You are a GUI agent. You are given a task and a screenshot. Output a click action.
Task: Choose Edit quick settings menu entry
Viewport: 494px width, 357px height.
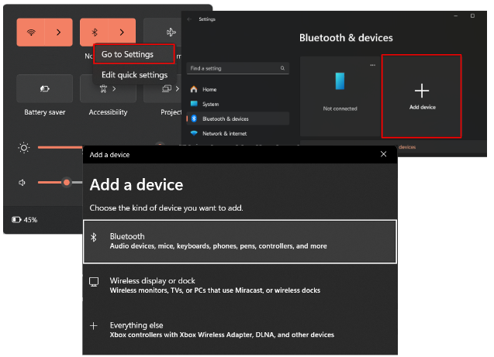click(x=134, y=75)
